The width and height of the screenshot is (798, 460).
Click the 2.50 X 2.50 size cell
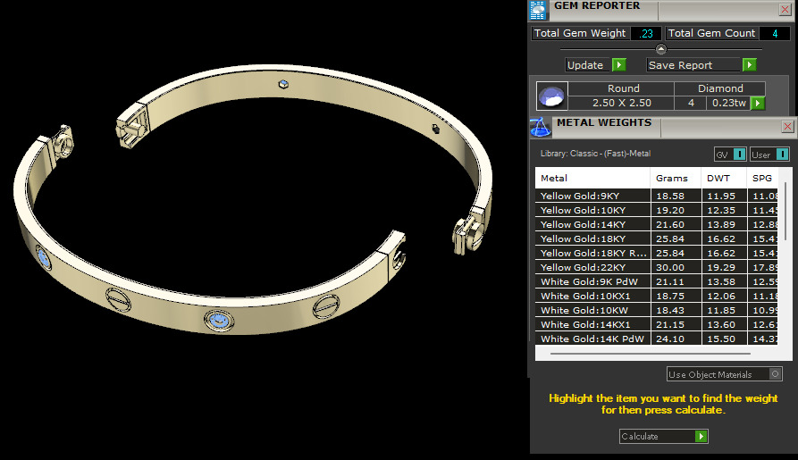(621, 103)
